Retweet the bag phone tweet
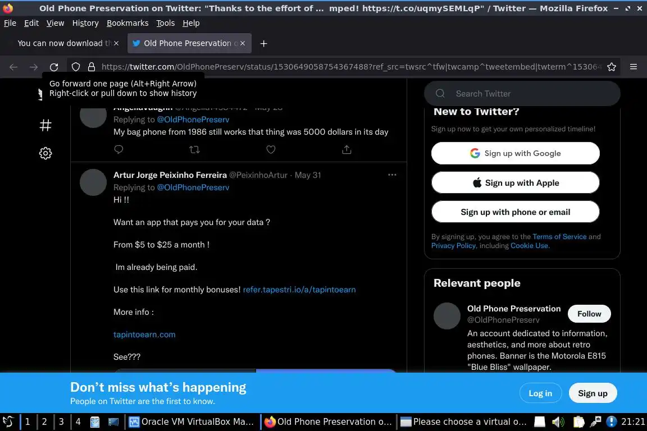 [194, 149]
